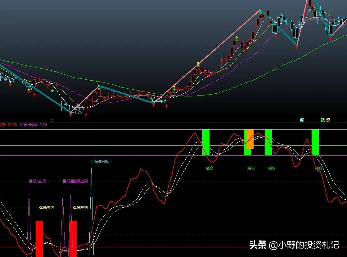The height and width of the screenshot is (257, 347).
Task: Click the 头条 logo in the watermark caption
Action: [x=258, y=245]
